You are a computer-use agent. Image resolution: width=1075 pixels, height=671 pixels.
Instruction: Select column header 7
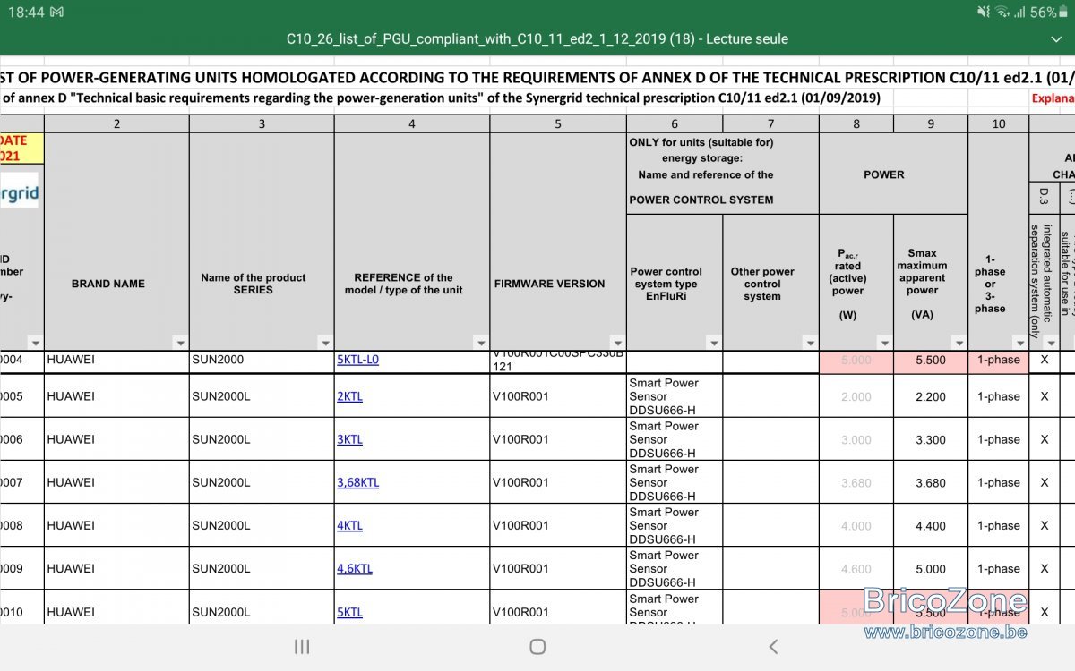point(771,123)
